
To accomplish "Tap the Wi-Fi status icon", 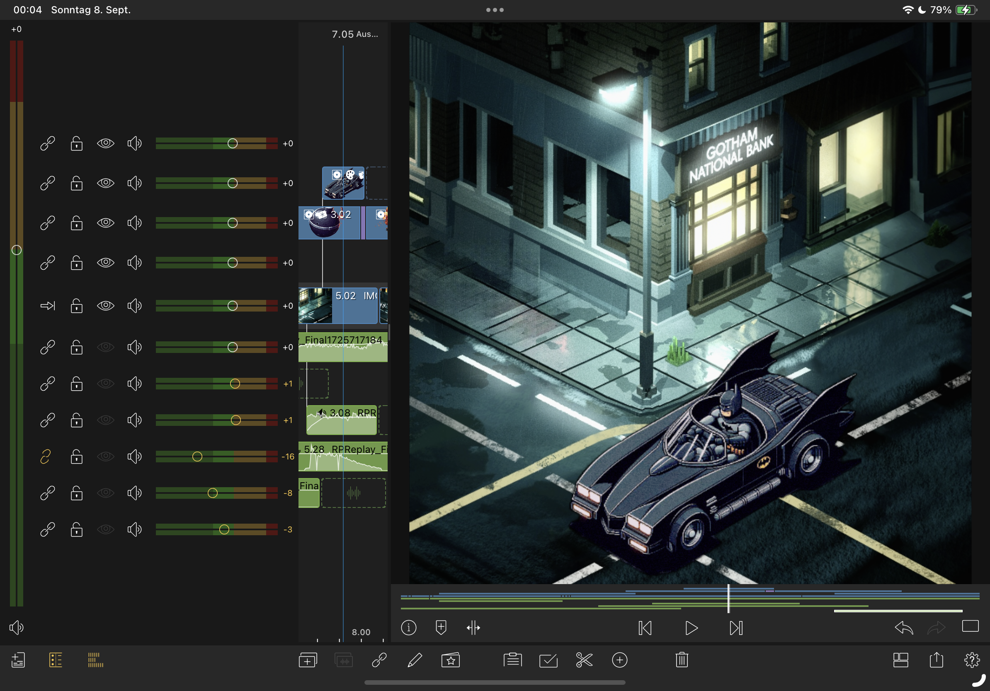I will (x=908, y=10).
